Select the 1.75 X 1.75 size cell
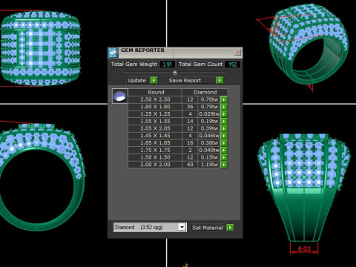Screen dimensions: 356x267 click(155, 150)
